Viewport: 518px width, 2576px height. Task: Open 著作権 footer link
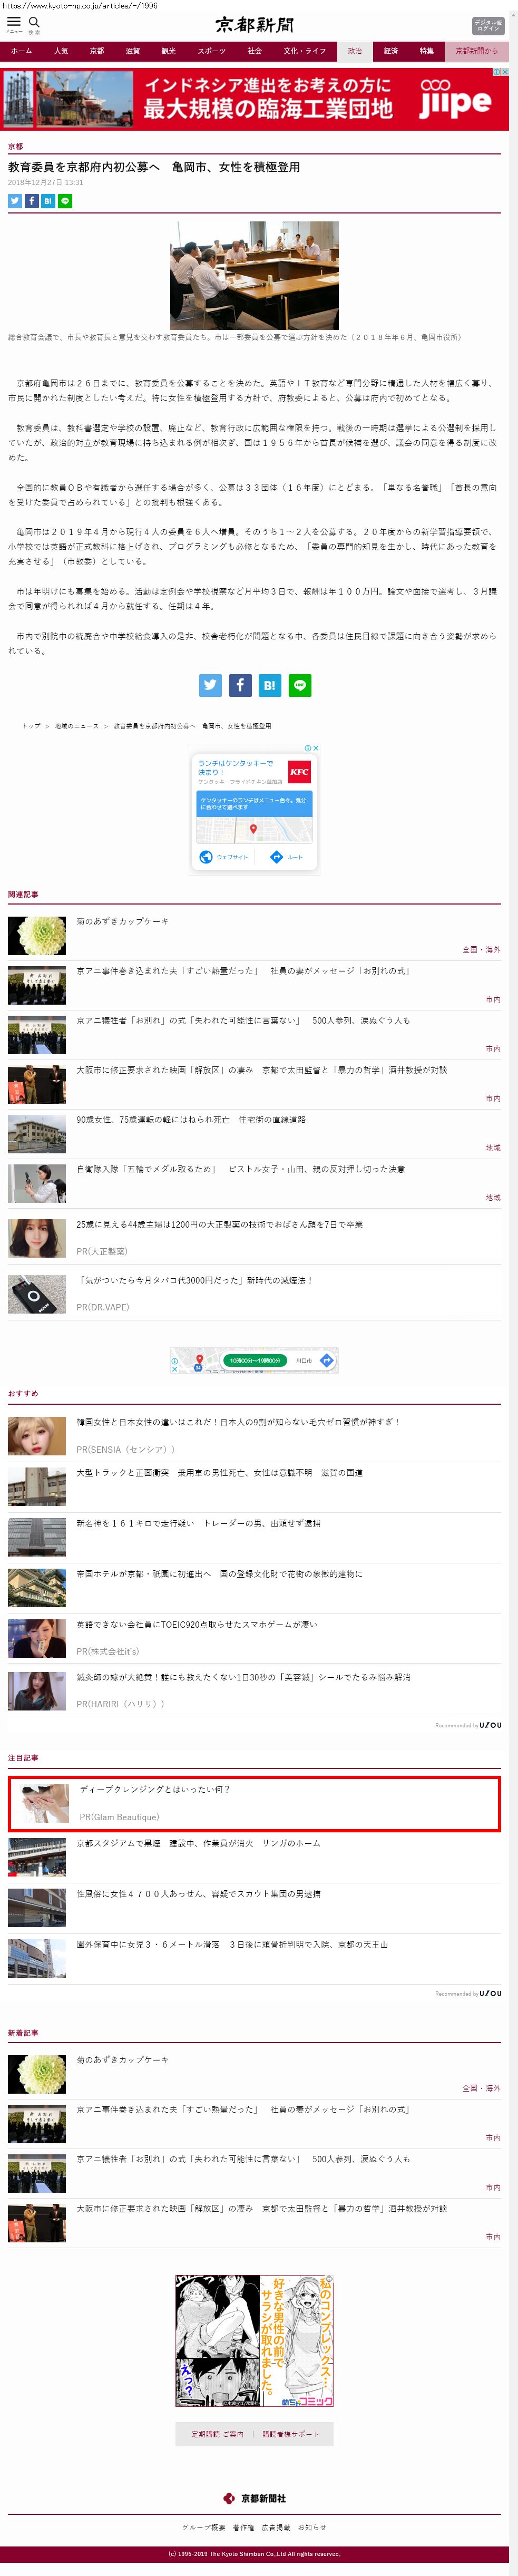pos(243,2527)
